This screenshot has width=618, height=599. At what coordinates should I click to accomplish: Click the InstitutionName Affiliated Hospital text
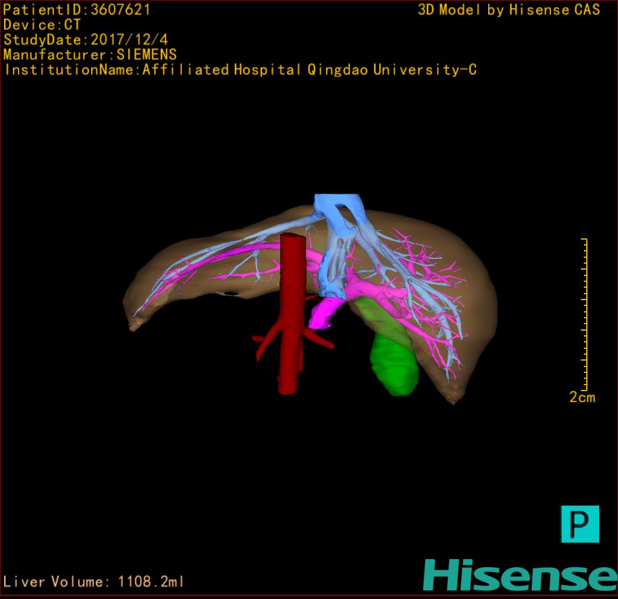pos(241,70)
